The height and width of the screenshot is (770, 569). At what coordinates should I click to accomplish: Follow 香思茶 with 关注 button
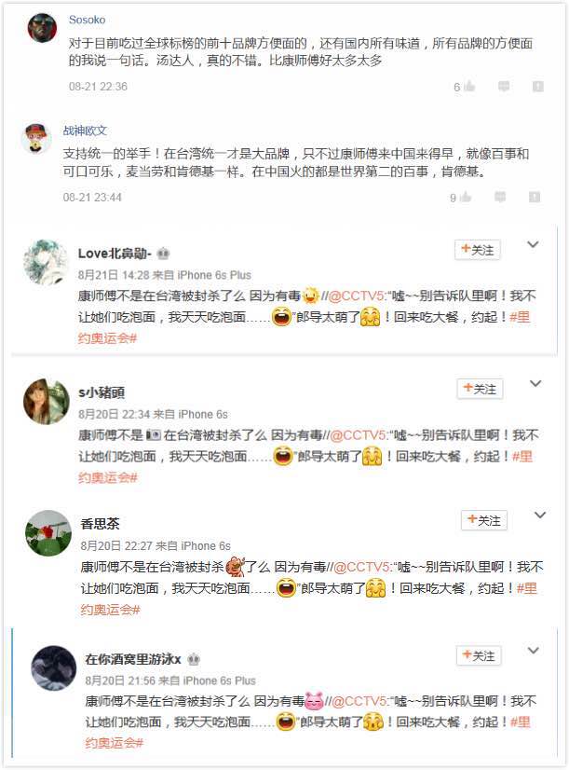484,520
